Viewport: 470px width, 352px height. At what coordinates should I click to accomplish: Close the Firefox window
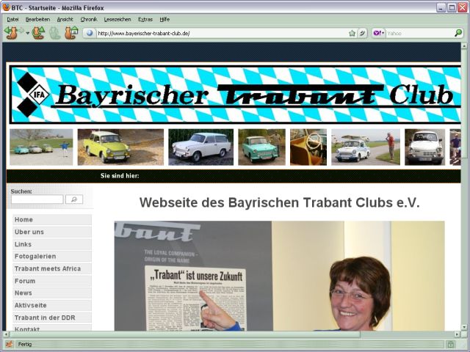coord(463,7)
